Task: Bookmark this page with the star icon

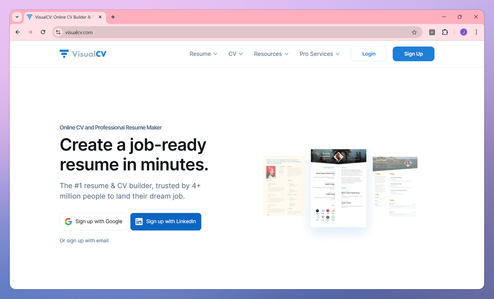Action: 414,32
